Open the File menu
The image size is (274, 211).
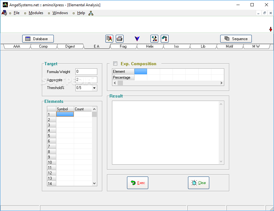pyautogui.click(x=17, y=13)
